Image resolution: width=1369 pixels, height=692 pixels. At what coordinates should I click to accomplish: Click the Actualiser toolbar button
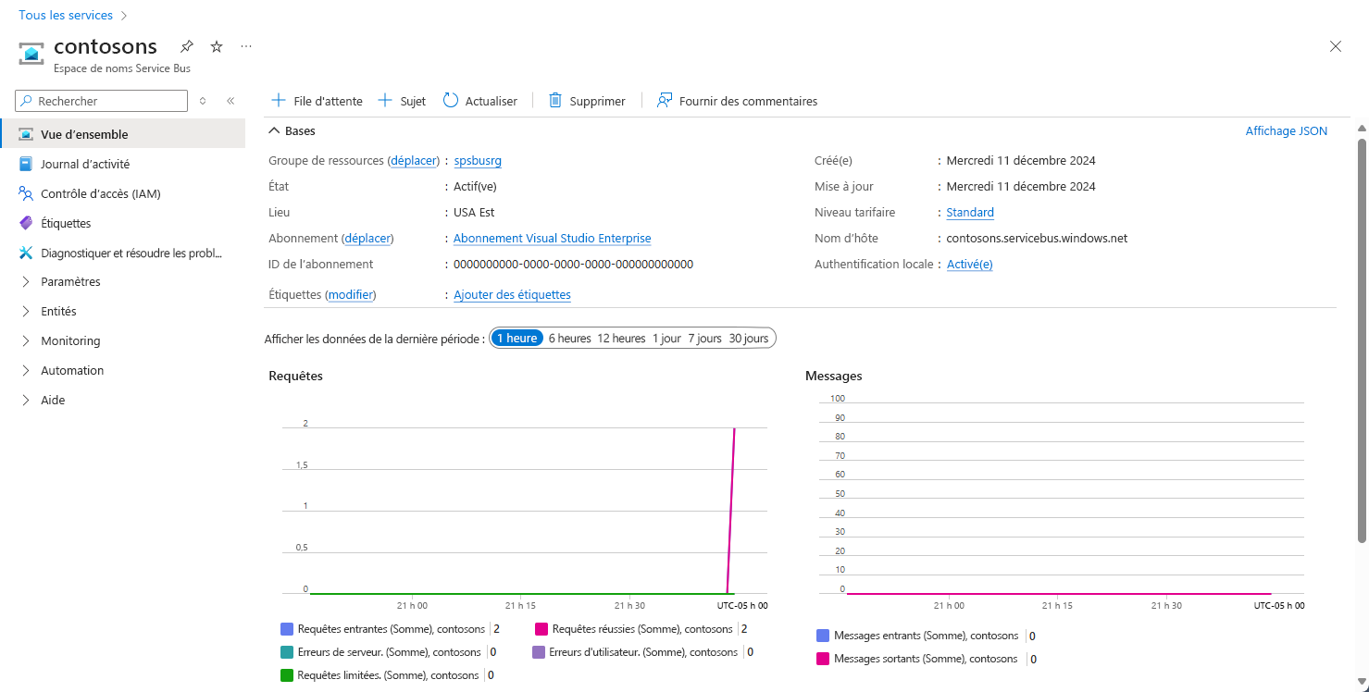(x=480, y=101)
